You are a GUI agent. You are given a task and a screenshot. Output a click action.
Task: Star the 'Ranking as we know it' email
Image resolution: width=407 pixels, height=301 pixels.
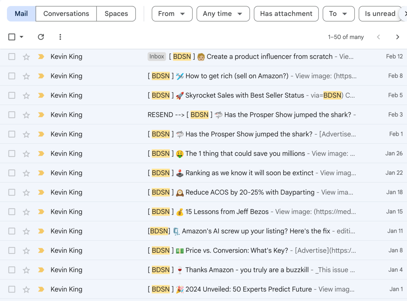point(26,173)
